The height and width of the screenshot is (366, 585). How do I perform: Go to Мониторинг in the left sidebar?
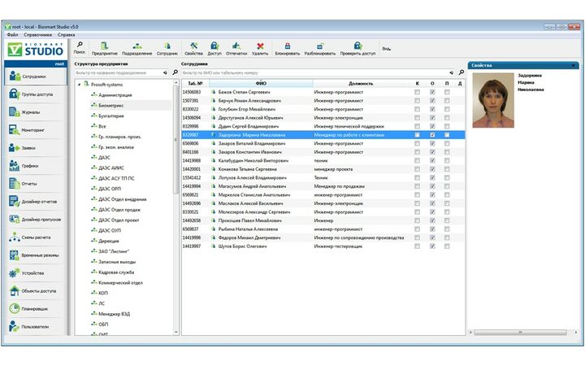pyautogui.click(x=32, y=130)
